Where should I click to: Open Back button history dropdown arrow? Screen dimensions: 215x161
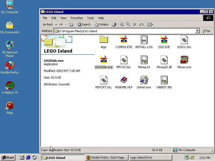(56, 24)
